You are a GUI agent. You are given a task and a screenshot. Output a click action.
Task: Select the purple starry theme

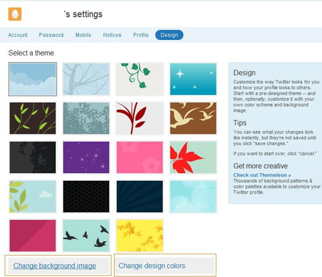[86, 158]
